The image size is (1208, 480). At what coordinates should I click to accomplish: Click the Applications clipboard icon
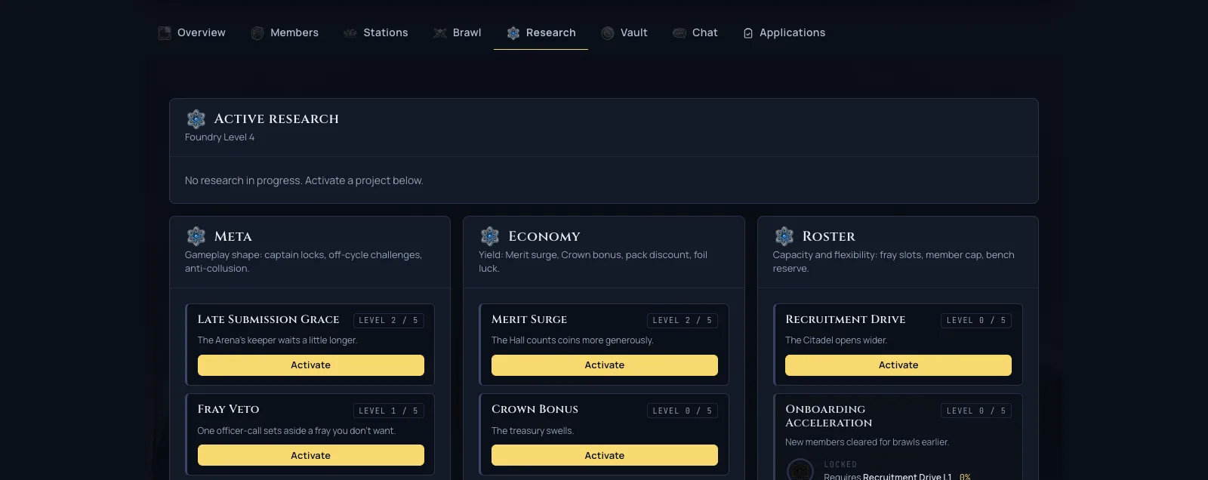pos(748,33)
